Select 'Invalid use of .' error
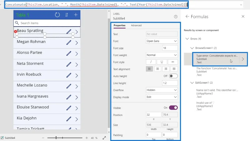The width and height of the screenshot is (250, 141). coord(205,106)
